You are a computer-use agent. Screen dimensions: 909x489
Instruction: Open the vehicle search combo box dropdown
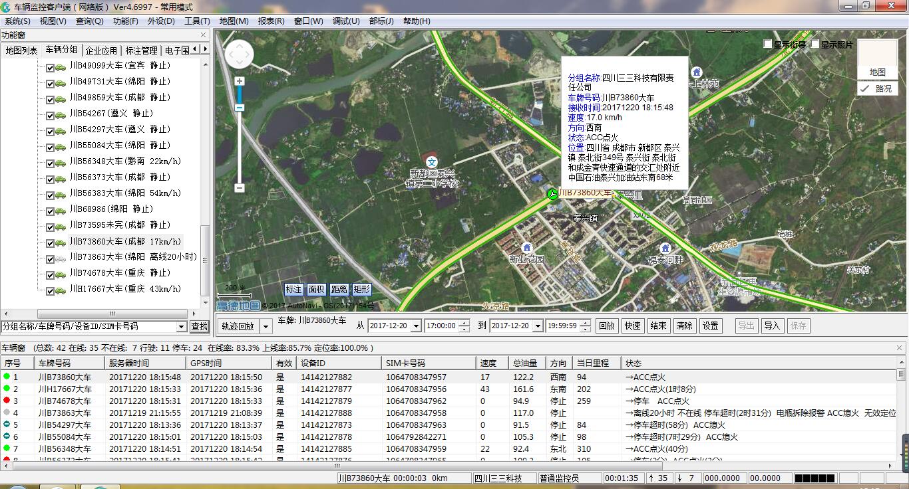(181, 327)
